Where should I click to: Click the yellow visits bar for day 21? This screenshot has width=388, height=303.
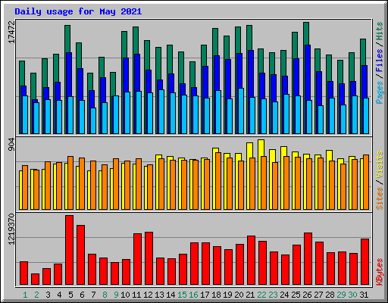pyautogui.click(x=250, y=151)
